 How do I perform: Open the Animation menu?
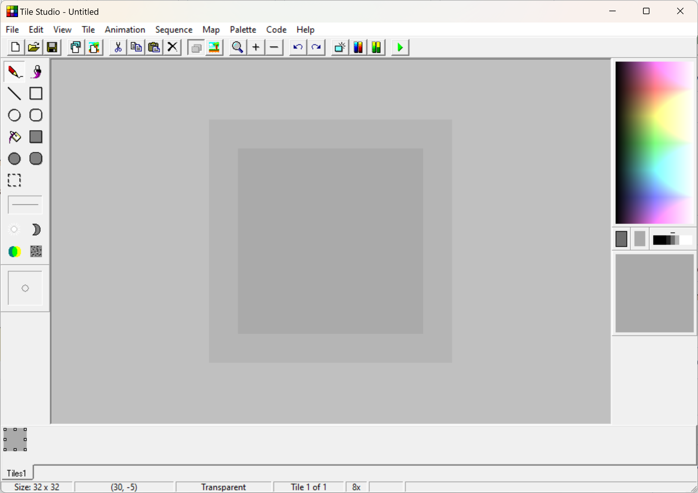point(125,30)
